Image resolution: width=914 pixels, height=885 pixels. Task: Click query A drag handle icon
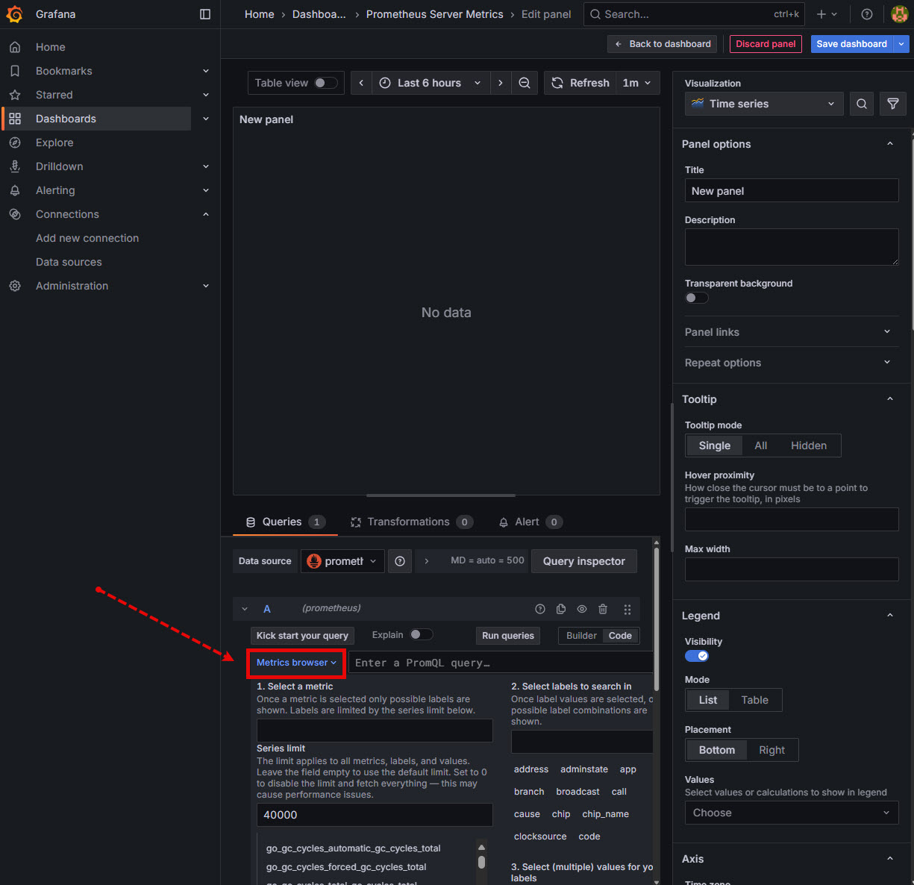tap(627, 609)
